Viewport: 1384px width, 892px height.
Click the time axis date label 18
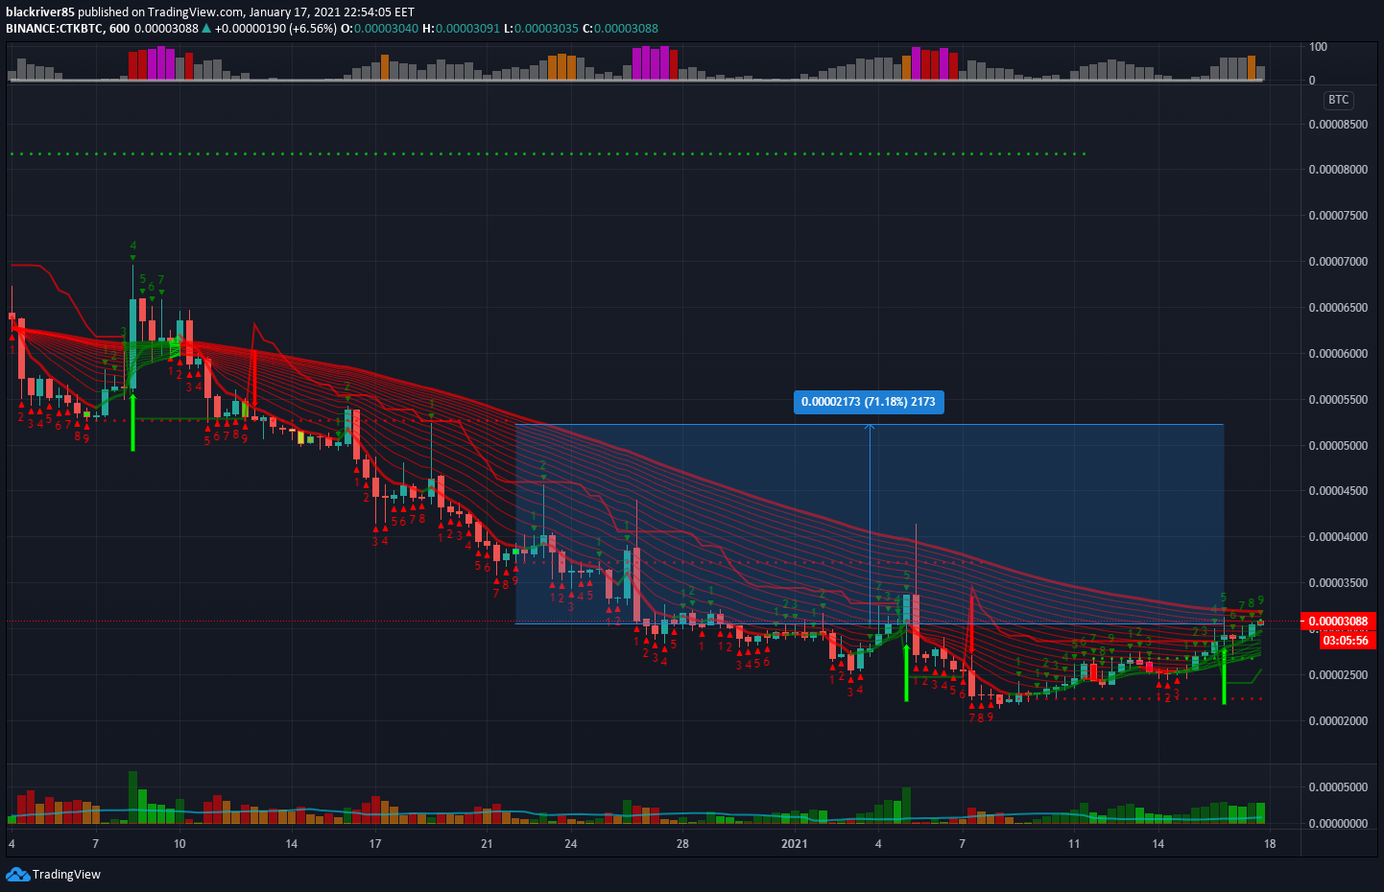(x=1270, y=844)
